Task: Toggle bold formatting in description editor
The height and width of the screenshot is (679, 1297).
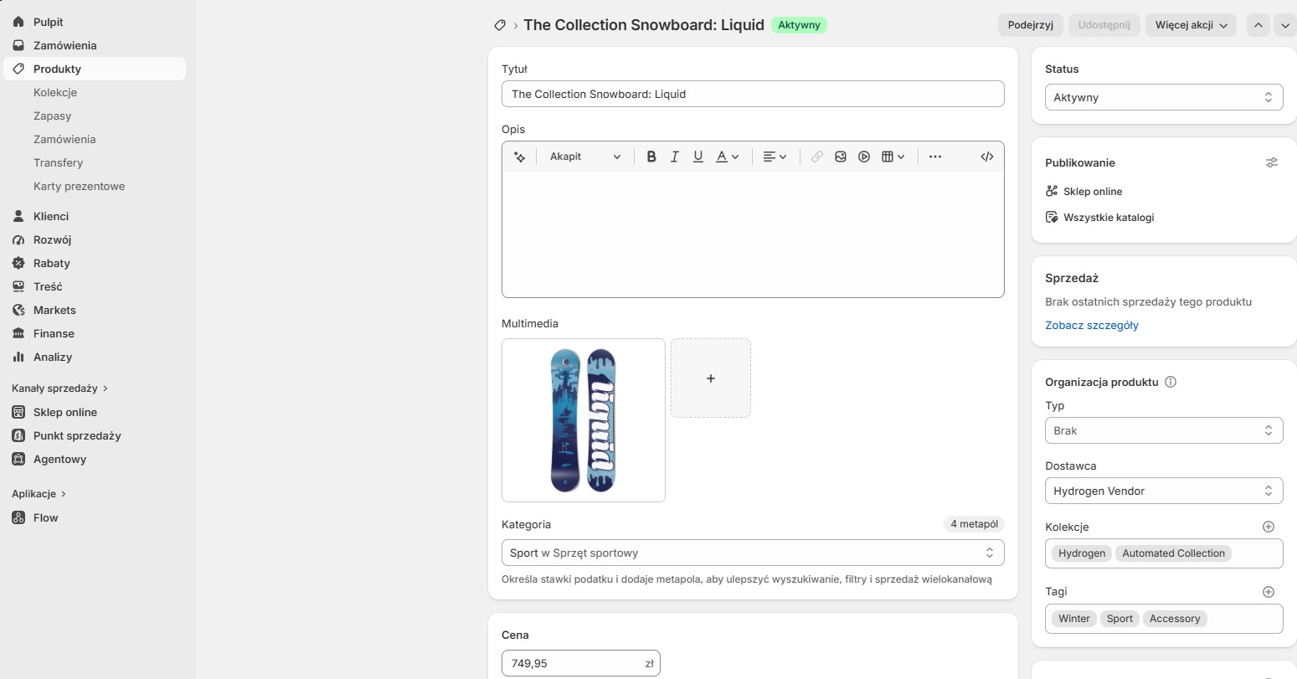Action: [x=651, y=157]
